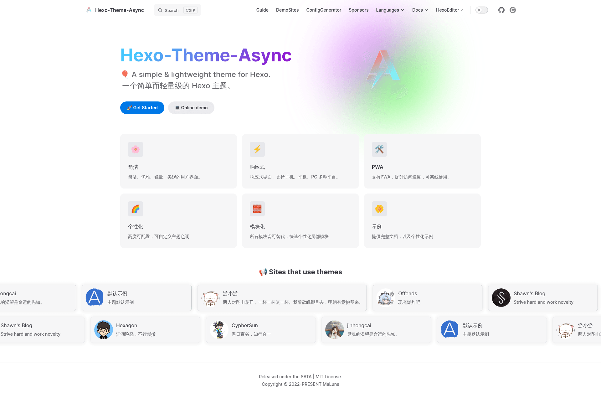
Task: Click the blue A avatar in bottom row
Action: coord(450,329)
